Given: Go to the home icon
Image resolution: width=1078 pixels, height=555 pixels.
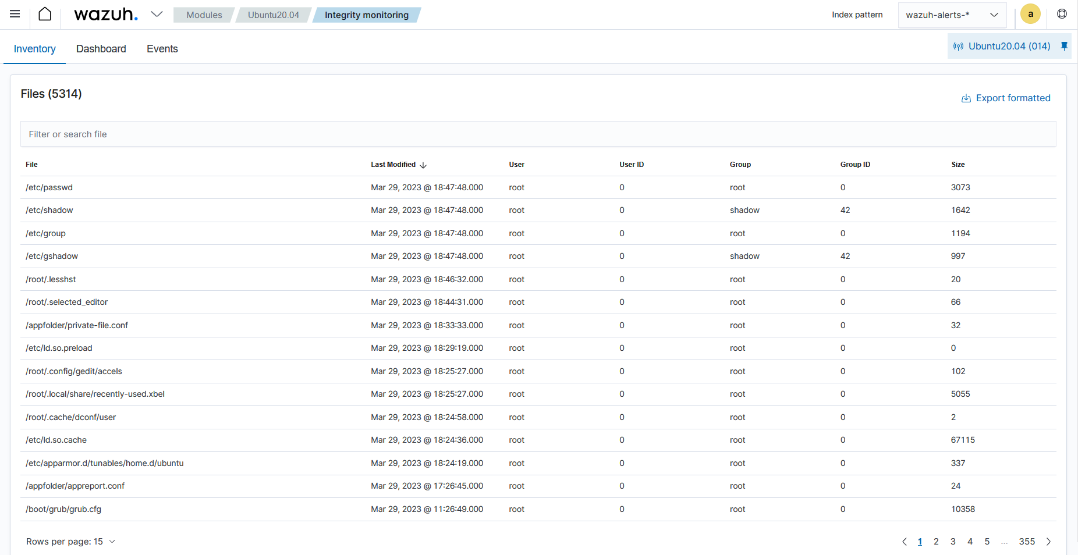Looking at the screenshot, I should pyautogui.click(x=45, y=14).
